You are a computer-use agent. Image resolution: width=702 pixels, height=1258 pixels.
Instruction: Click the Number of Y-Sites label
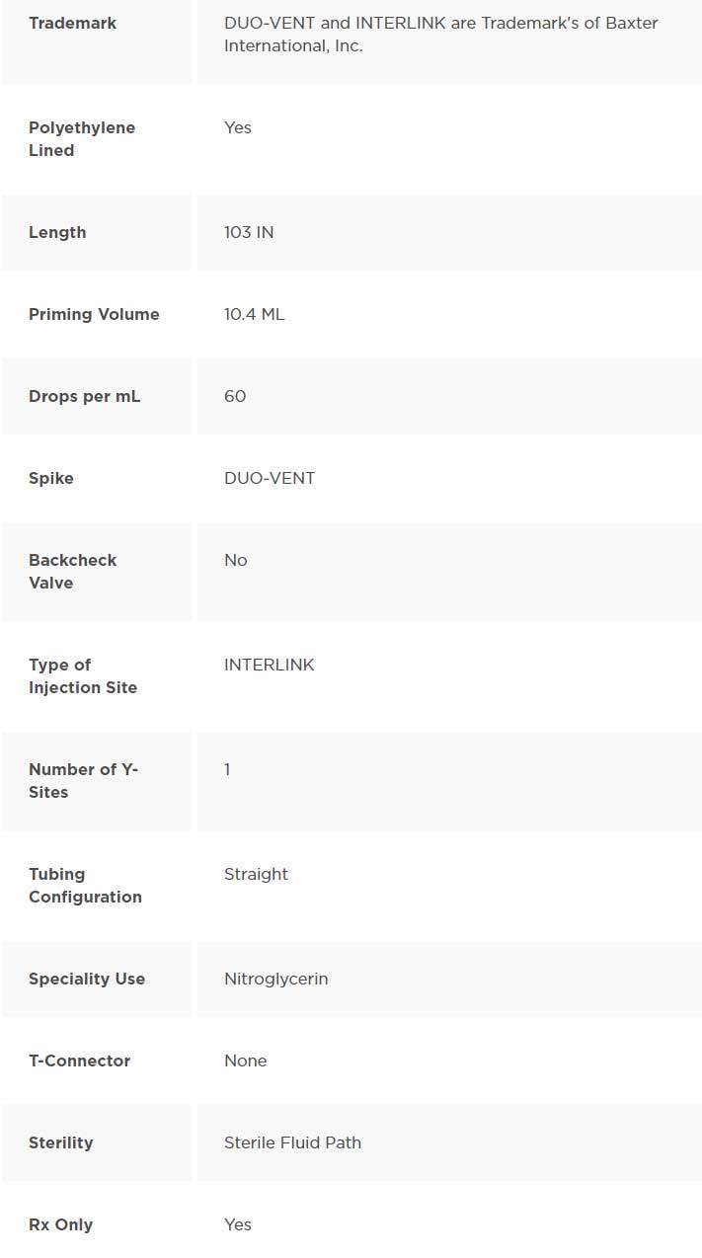82,781
